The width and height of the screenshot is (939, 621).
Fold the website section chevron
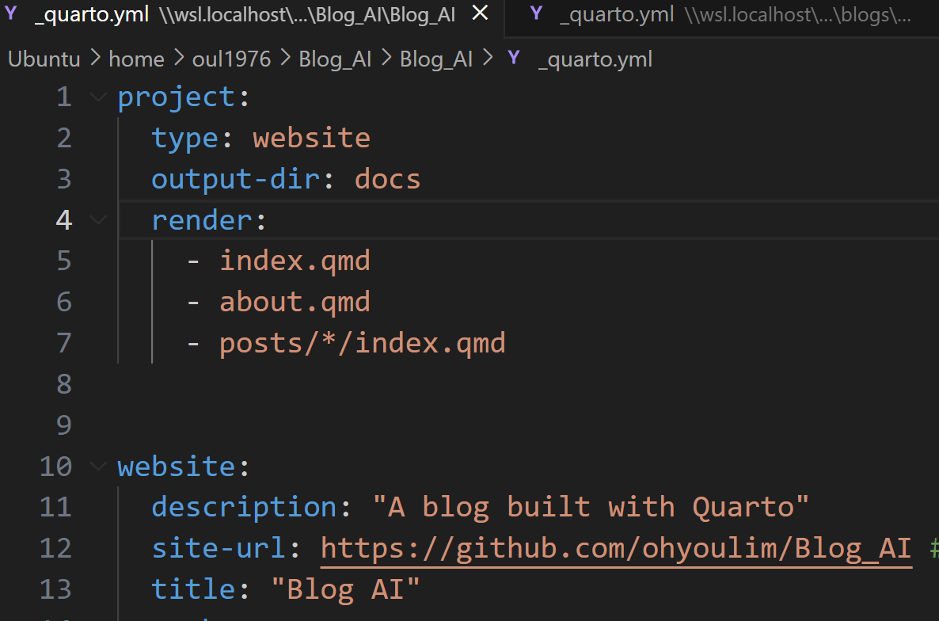click(x=98, y=467)
